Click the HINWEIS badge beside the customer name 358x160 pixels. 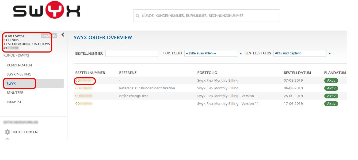pos(49,36)
